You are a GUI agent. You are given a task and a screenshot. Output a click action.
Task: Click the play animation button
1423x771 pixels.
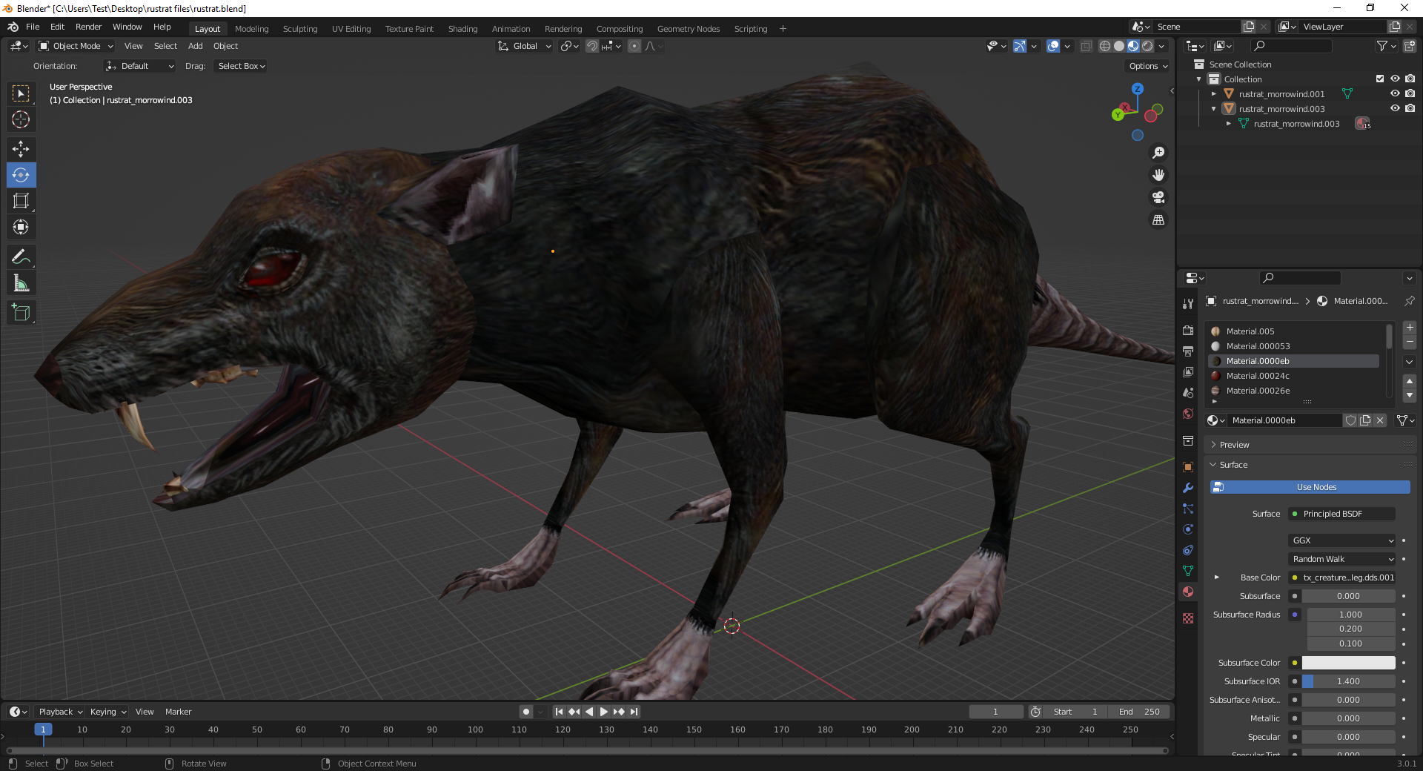[604, 712]
